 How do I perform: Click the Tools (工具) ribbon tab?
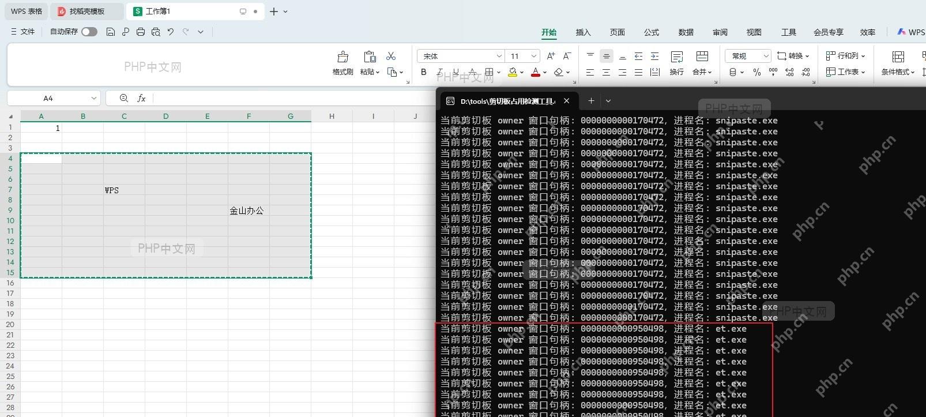(x=788, y=32)
